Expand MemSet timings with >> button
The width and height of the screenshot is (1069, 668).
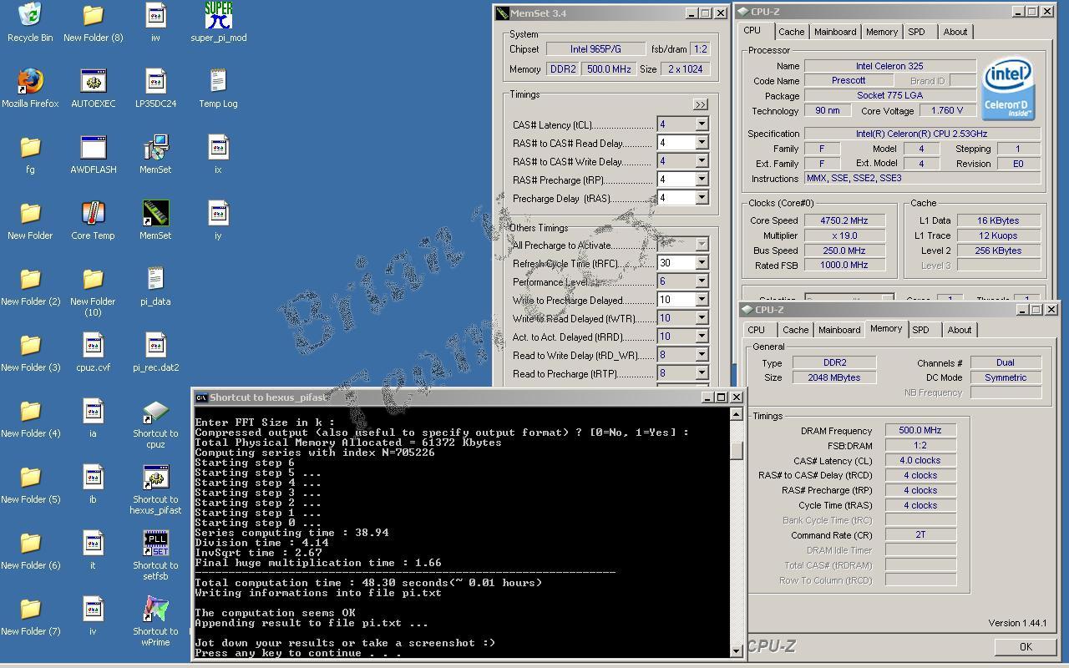(x=700, y=104)
